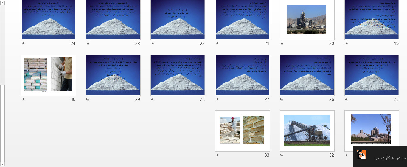Click the animation star icon under slide 24
The width and height of the screenshot is (407, 167).
pos(23,44)
